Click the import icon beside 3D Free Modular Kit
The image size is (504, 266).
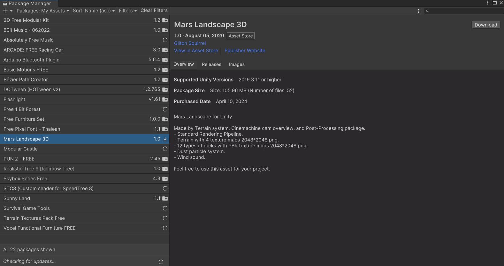tap(165, 20)
